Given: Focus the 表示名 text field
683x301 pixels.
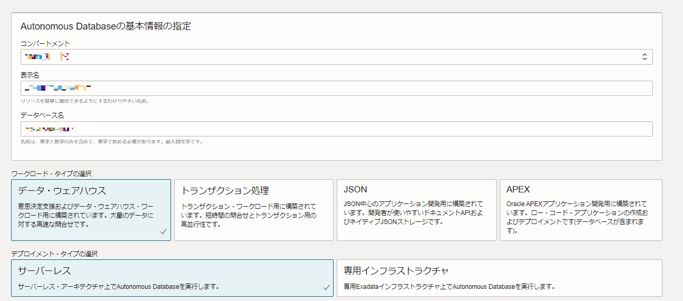Looking at the screenshot, I should (x=337, y=88).
